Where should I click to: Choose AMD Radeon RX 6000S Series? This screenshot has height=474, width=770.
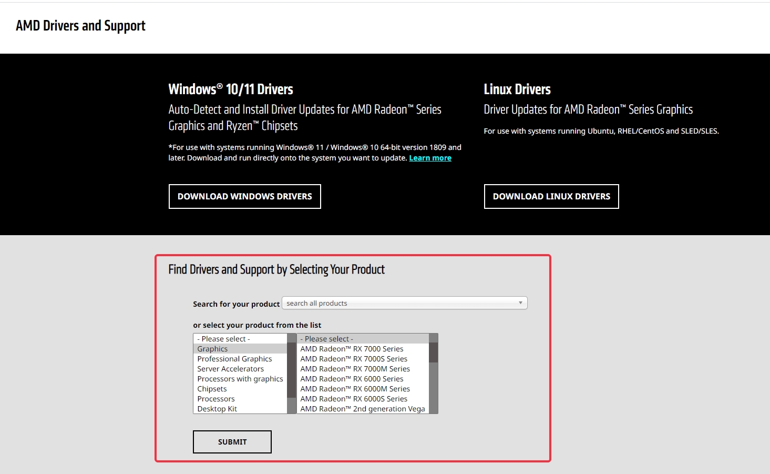pyautogui.click(x=363, y=399)
